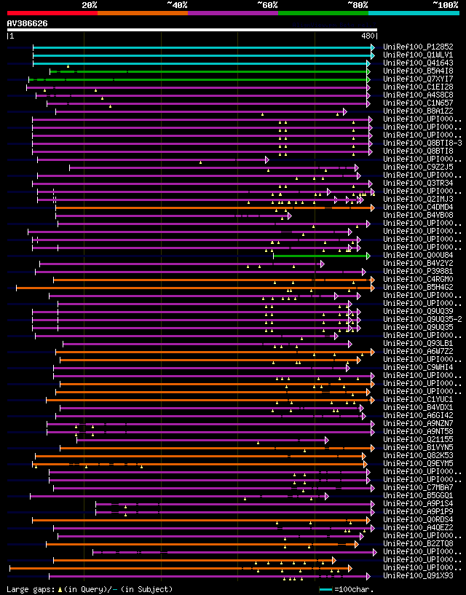Open hit UniRef100_P12852
Screen dimensions: 466x595
point(418,47)
